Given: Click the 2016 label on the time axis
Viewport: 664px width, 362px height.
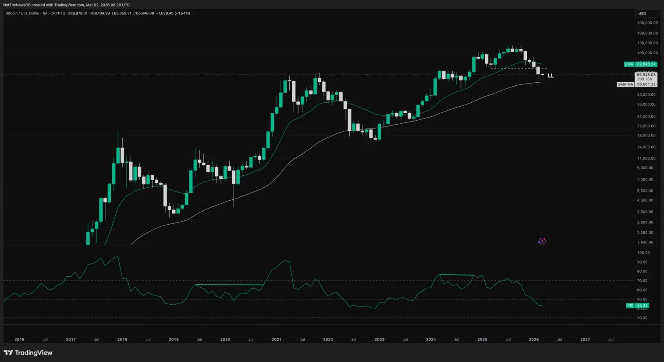Looking at the screenshot, I should click(x=19, y=339).
